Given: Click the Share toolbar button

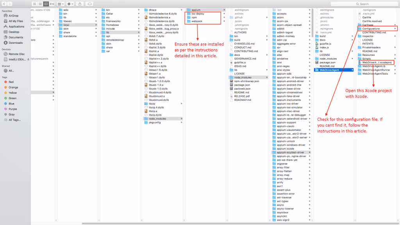Looking at the screenshot, I should click(80, 4).
